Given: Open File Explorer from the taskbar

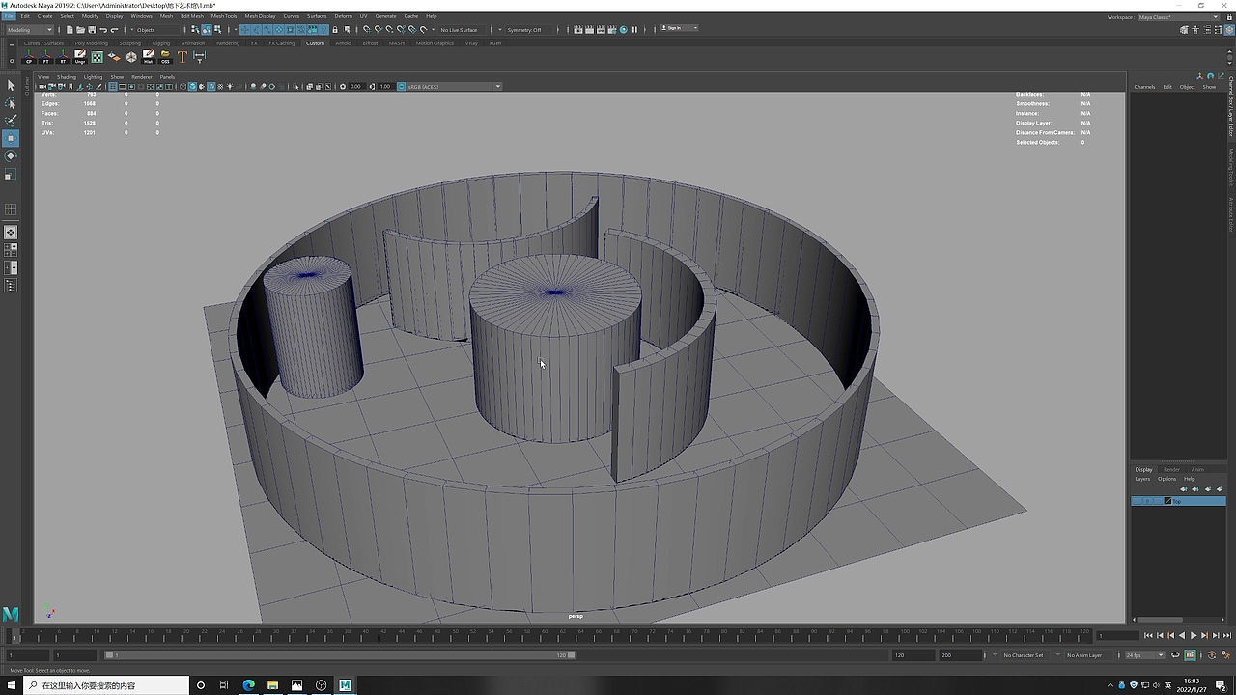Looking at the screenshot, I should pos(272,685).
